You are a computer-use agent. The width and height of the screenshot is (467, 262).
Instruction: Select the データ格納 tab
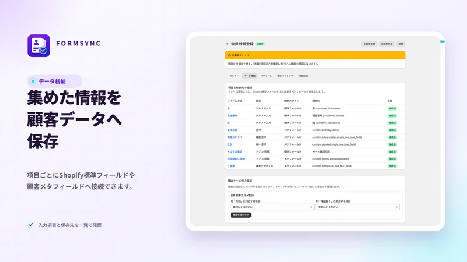[250, 76]
